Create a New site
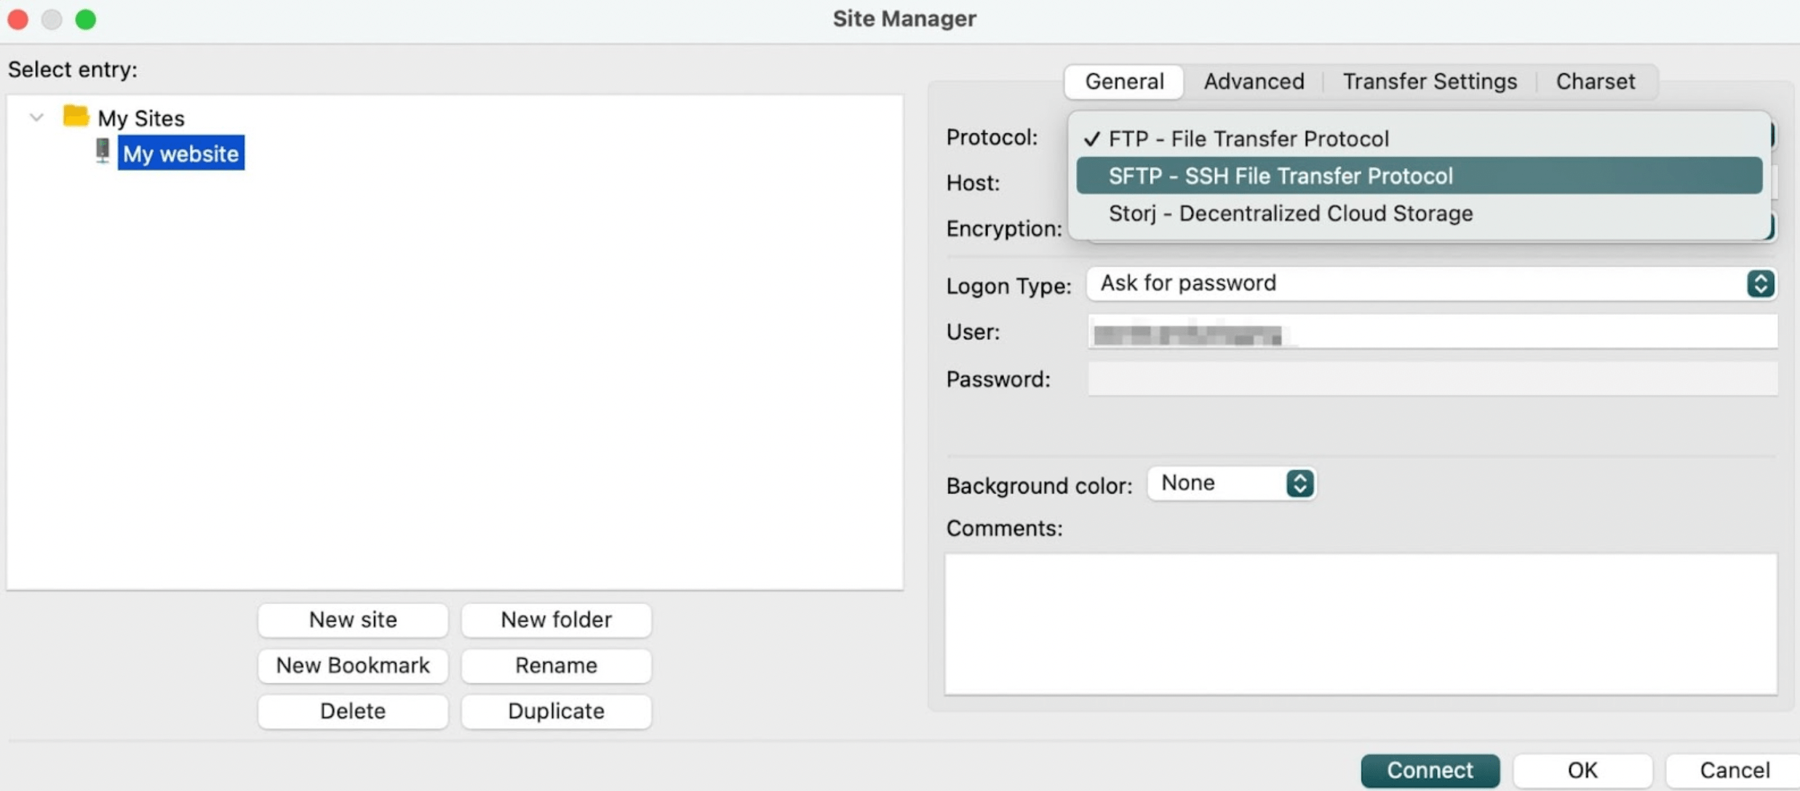Screen dimensions: 1800x791 click(x=352, y=619)
